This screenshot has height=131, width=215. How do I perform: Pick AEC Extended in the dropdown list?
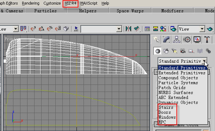pos(173,98)
